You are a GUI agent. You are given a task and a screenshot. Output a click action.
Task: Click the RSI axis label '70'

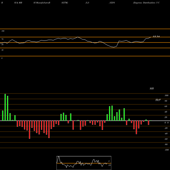(2, 39)
